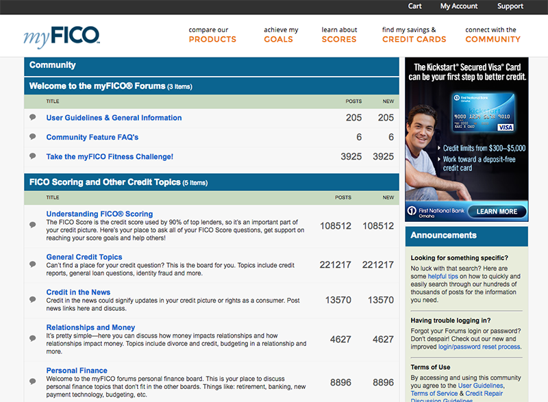The width and height of the screenshot is (548, 402).
Task: Click Community header bar
Action: (212, 66)
